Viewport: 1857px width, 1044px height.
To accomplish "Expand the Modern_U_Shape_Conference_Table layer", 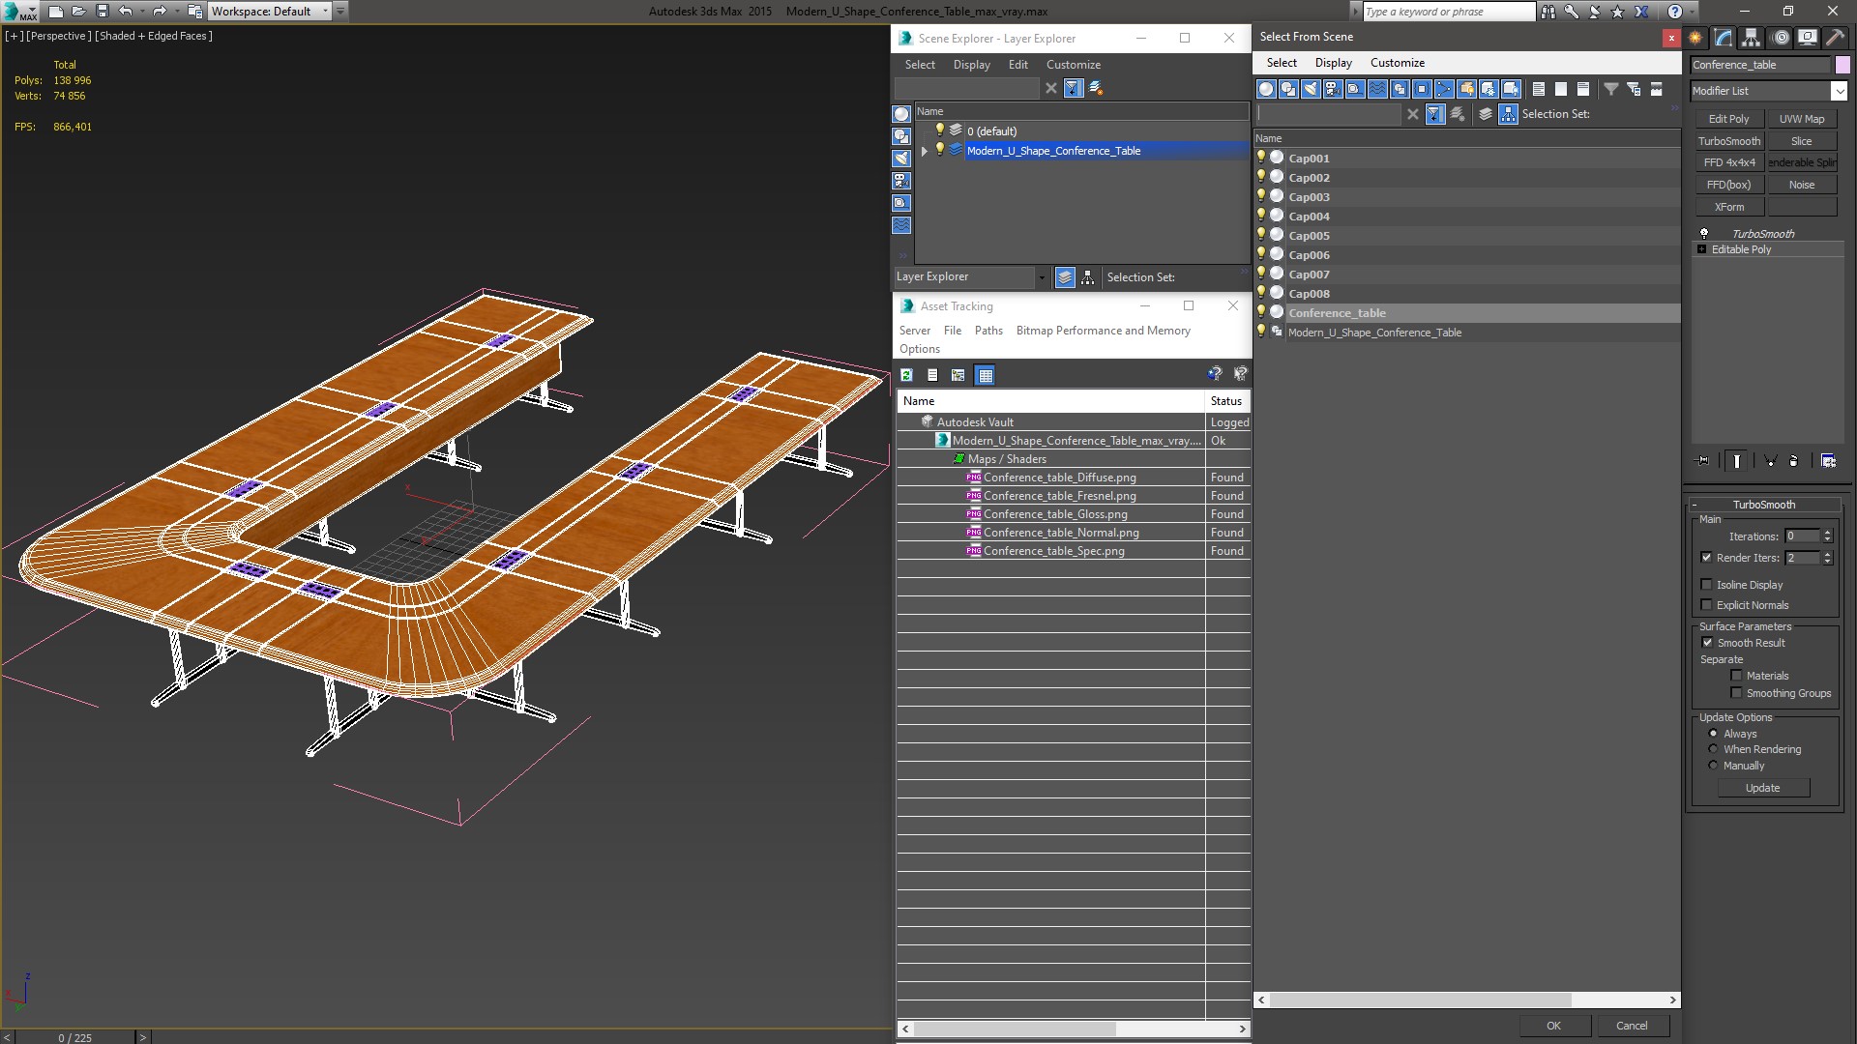I will pyautogui.click(x=924, y=151).
